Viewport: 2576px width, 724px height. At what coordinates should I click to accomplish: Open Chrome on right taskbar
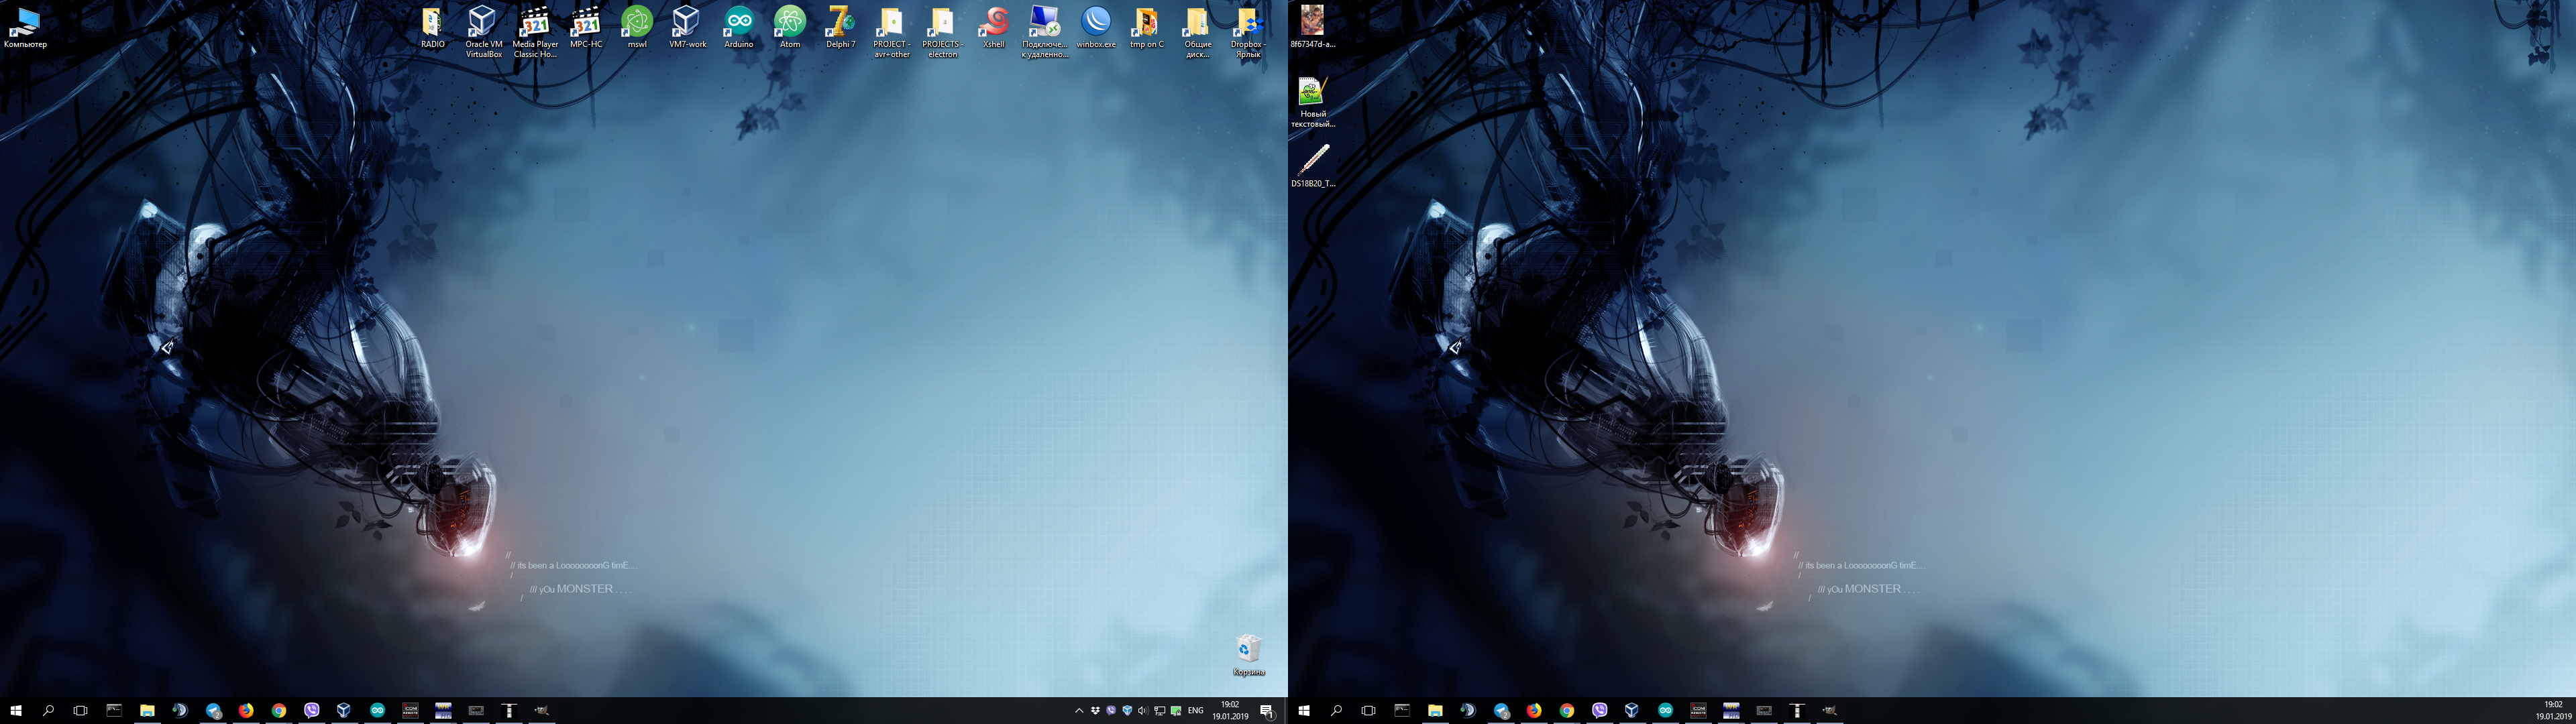tap(1567, 710)
